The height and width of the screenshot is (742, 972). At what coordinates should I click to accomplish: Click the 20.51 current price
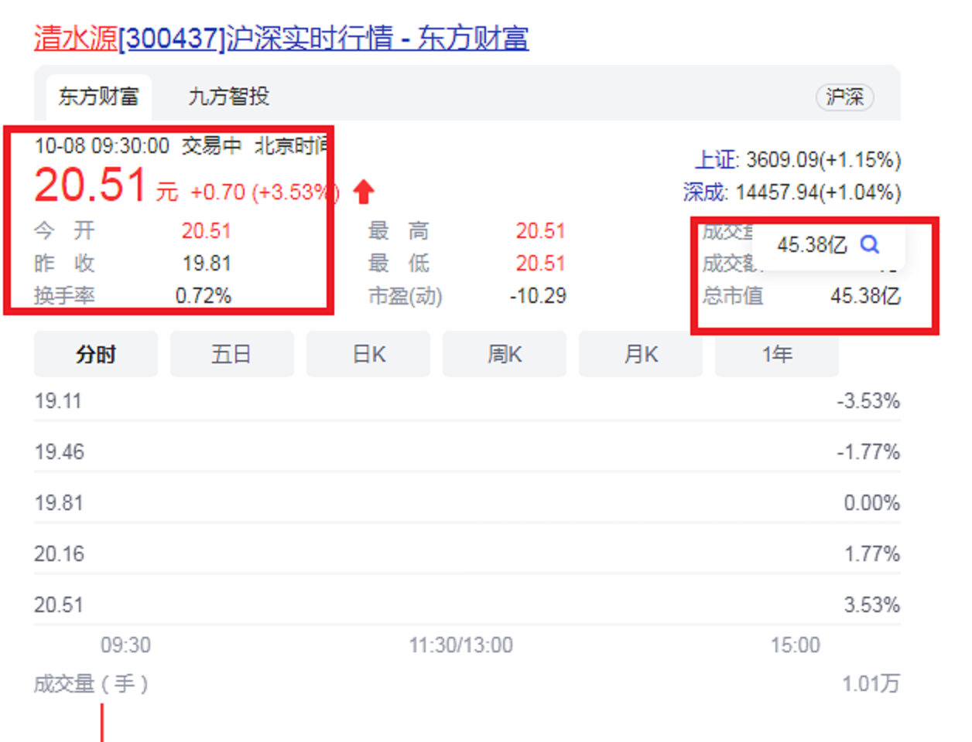tap(91, 185)
